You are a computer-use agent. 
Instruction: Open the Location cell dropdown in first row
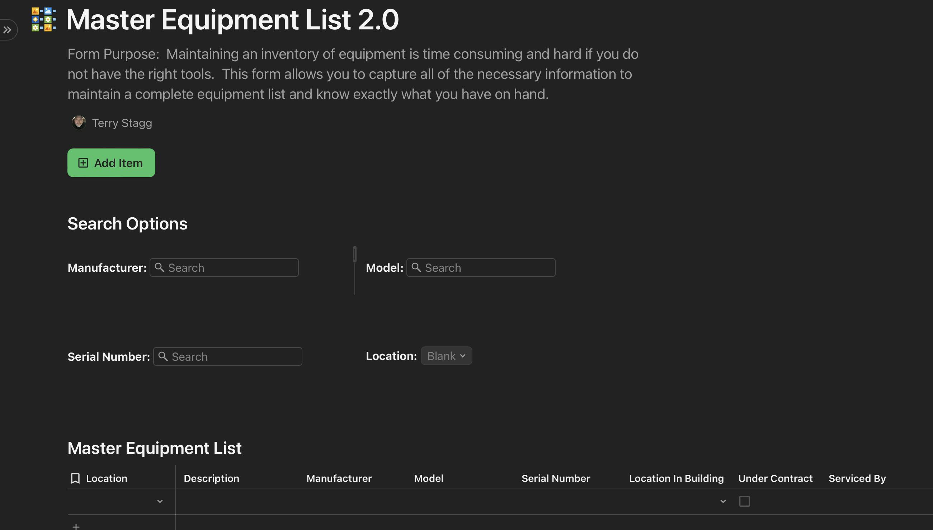pyautogui.click(x=160, y=502)
